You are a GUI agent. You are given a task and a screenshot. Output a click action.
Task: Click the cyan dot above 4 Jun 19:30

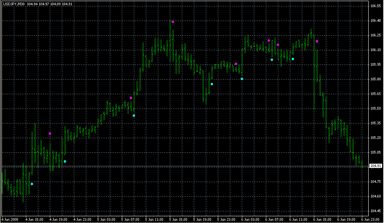65,161
